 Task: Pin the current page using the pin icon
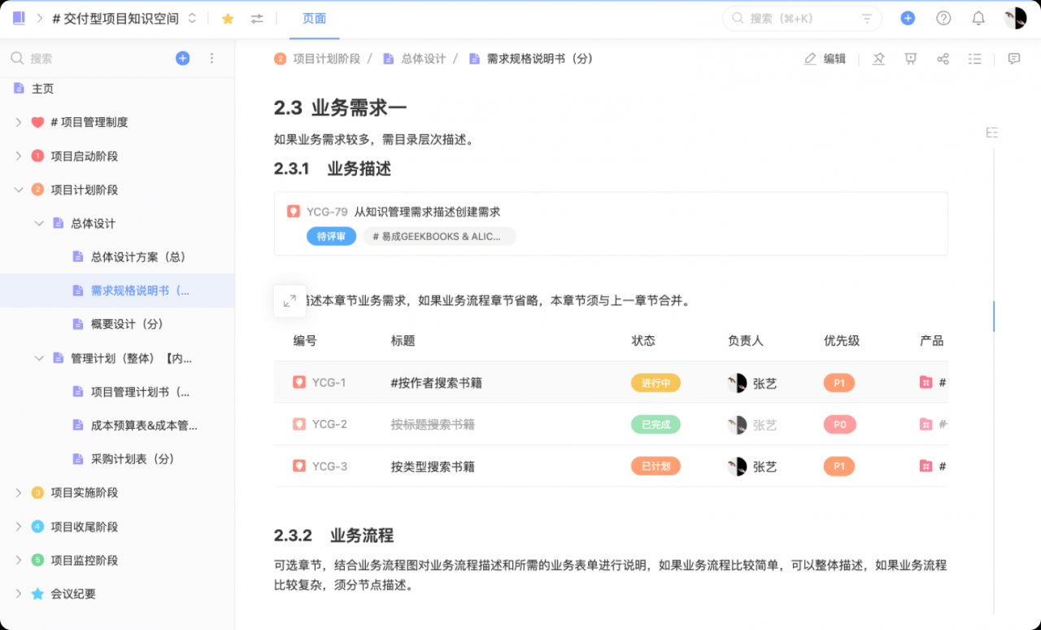pos(878,59)
